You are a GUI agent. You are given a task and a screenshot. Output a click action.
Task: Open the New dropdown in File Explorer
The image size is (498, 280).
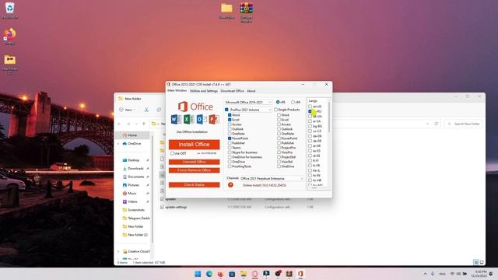tap(128, 110)
